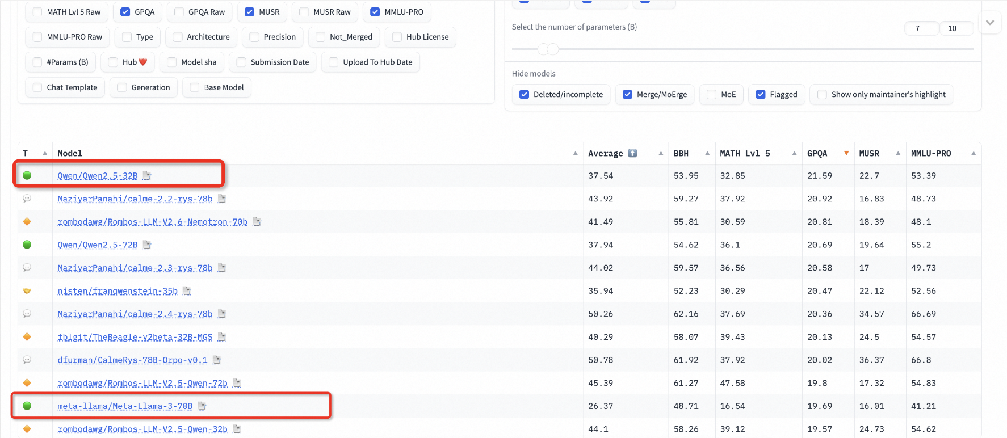The height and width of the screenshot is (438, 1007).
Task: Click the parameters slider track
Action: [742, 49]
